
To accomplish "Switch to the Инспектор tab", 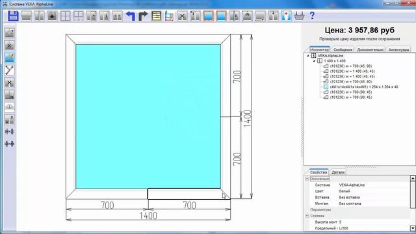I will (x=319, y=49).
